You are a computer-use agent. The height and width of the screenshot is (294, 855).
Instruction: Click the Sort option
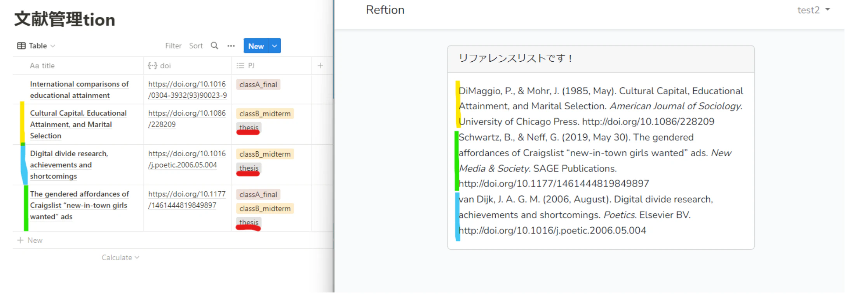(x=196, y=46)
